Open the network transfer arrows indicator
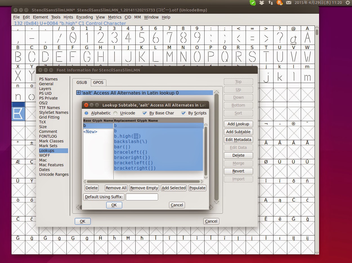 [x=271, y=3]
